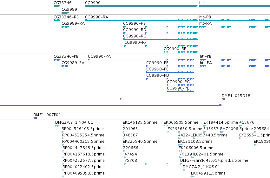Select protein CG9990-PE
The height and width of the screenshot is (178, 270).
click(x=178, y=88)
